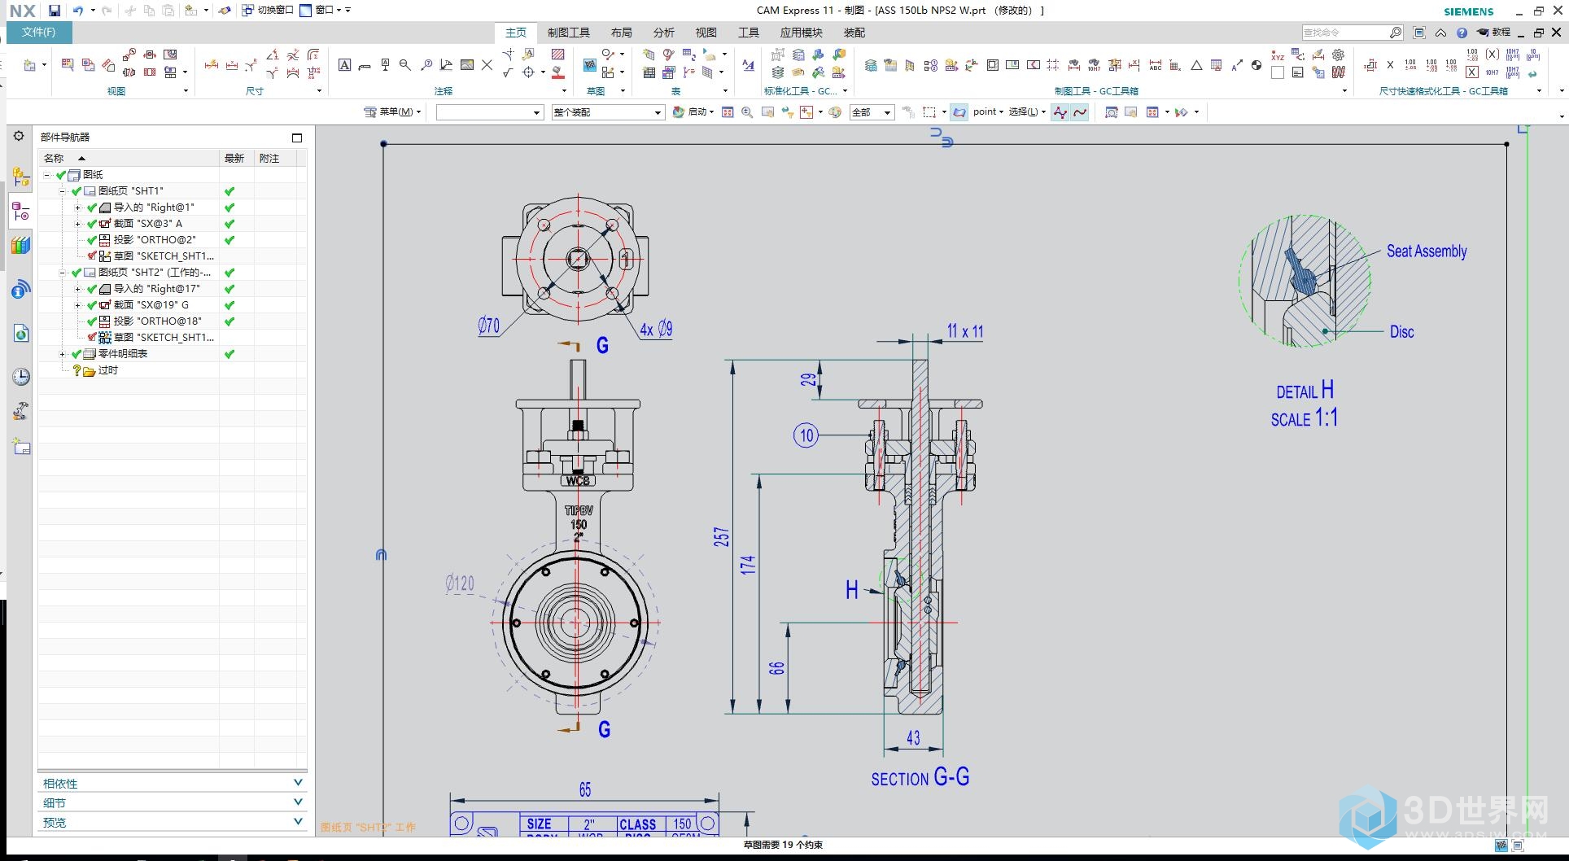The width and height of the screenshot is (1569, 861).
Task: Toggle check on 截面 "SX@19" G row
Action: click(x=92, y=305)
